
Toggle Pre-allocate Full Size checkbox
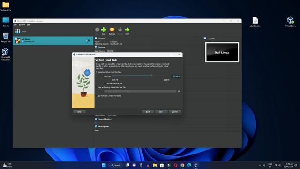coord(105,84)
